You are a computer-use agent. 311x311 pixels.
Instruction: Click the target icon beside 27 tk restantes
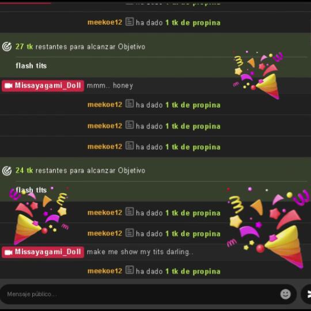point(7,47)
